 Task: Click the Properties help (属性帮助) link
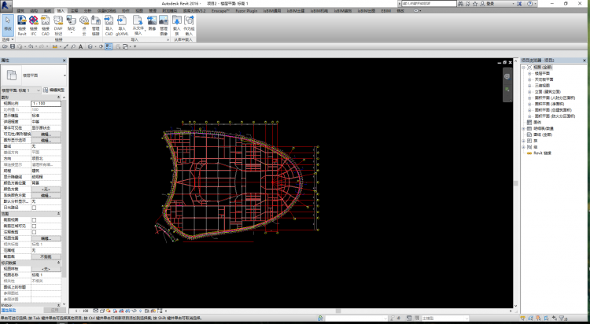pos(8,311)
